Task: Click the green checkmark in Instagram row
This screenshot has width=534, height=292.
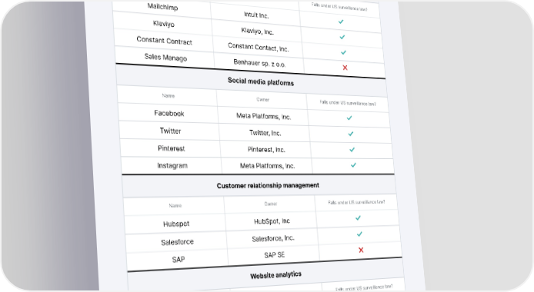Action: click(353, 165)
